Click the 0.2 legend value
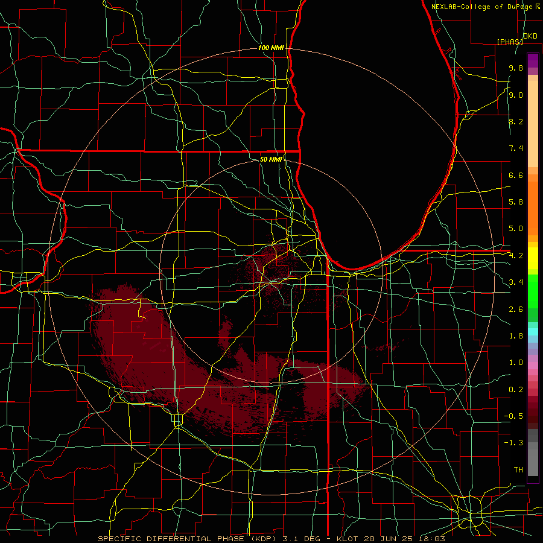 click(x=516, y=390)
